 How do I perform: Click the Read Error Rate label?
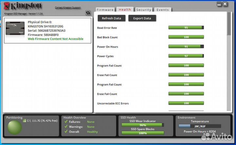pyautogui.click(x=107, y=28)
